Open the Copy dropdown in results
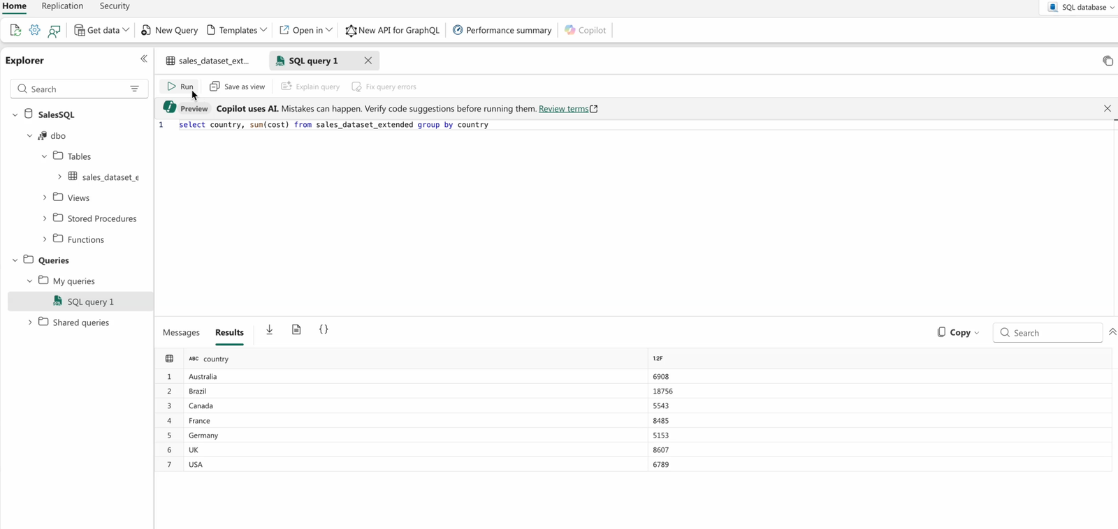This screenshot has width=1118, height=529. pos(958,333)
